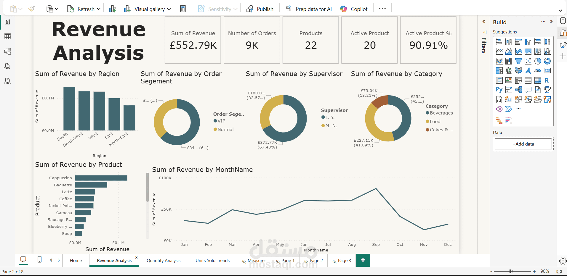Switch to the Quantity Analysis page
This screenshot has height=276, width=567.
pyautogui.click(x=163, y=260)
